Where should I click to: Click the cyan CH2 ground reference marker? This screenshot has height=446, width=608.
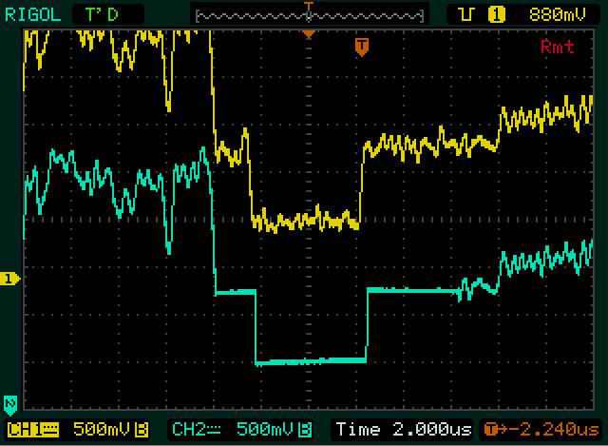pos(10,401)
